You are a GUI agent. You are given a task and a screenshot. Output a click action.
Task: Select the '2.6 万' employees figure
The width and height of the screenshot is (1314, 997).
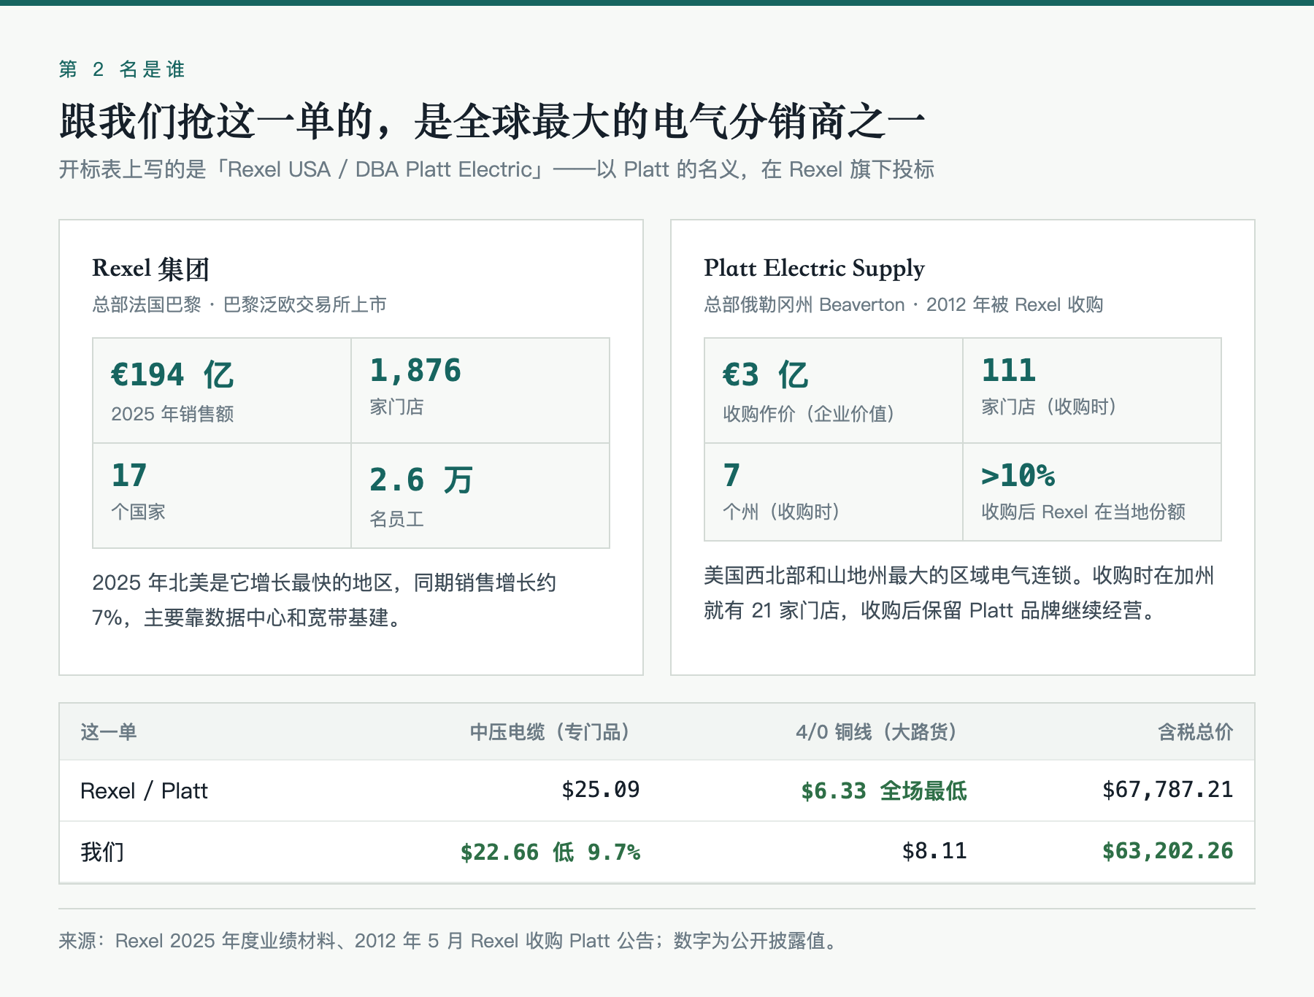[x=421, y=480]
